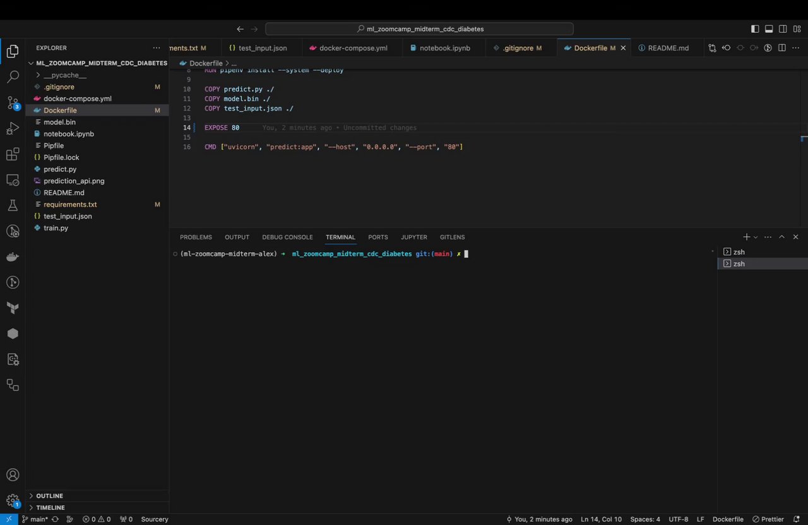Click the Dockerfile language mode selector
Screen dimensions: 808x525
point(728,519)
